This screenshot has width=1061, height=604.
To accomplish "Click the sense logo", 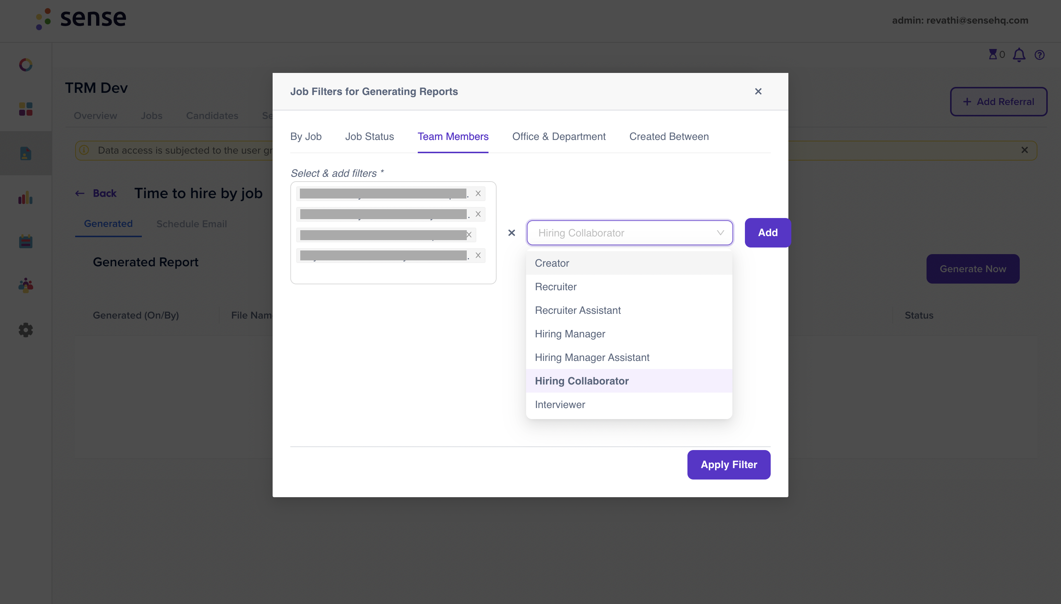I will (x=81, y=18).
